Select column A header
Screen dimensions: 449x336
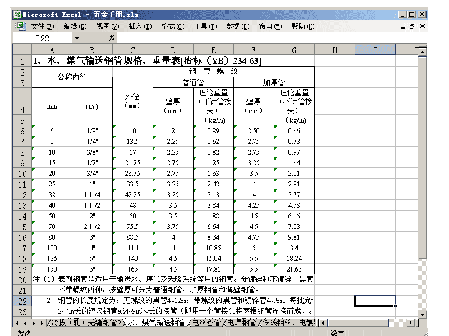(x=52, y=50)
